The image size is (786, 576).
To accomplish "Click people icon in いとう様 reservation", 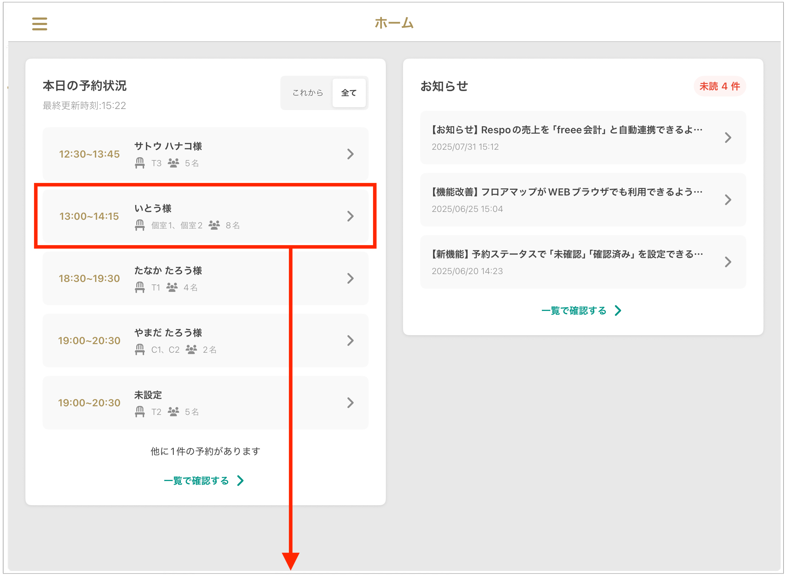I will point(214,225).
